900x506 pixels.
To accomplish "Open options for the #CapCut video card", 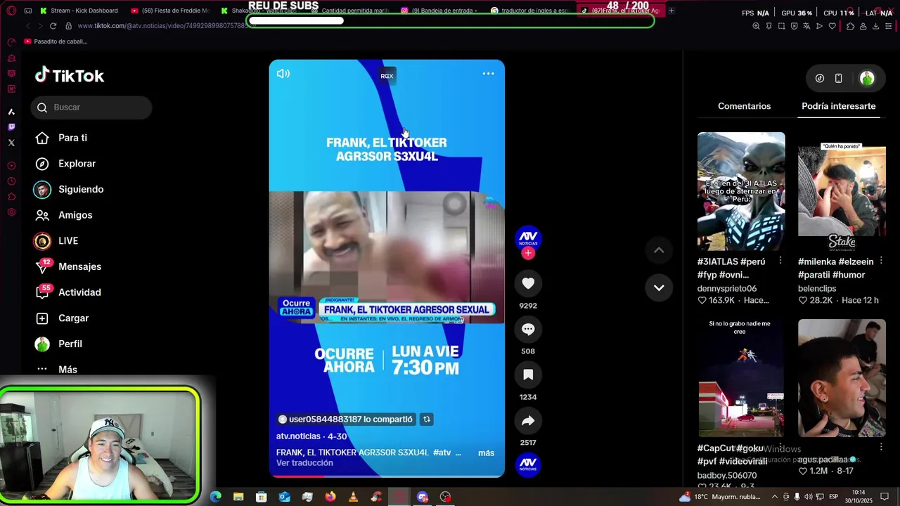I will [x=780, y=448].
